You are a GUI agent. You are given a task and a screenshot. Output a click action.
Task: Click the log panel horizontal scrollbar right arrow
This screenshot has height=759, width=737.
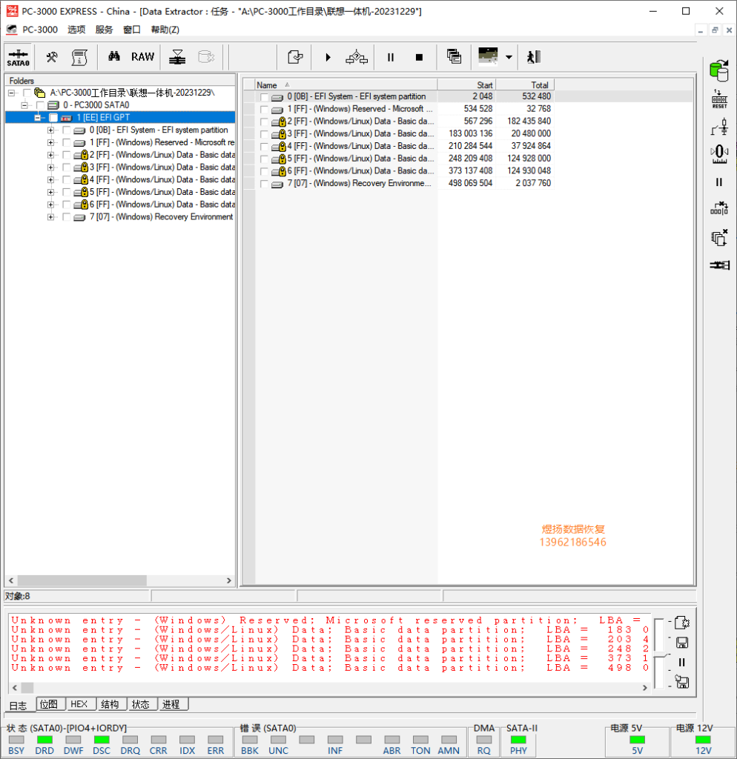click(644, 687)
